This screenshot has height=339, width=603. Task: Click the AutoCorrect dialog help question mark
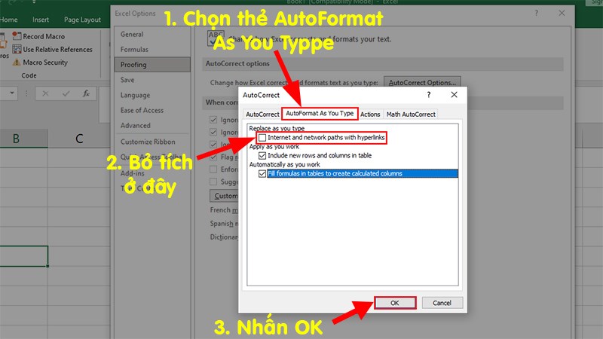(x=428, y=96)
